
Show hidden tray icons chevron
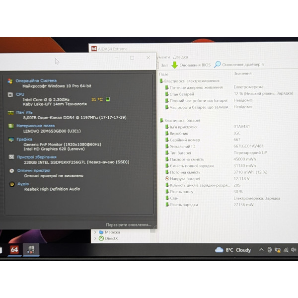[x=261, y=250]
